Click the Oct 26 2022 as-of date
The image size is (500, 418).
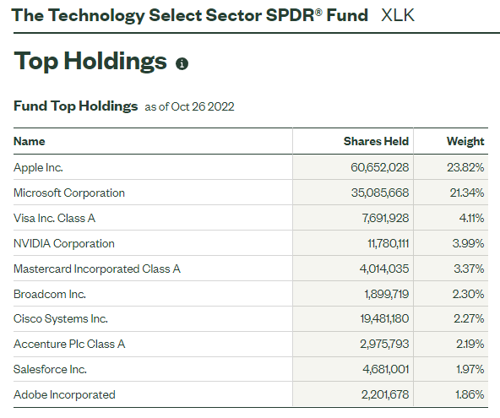[203, 106]
